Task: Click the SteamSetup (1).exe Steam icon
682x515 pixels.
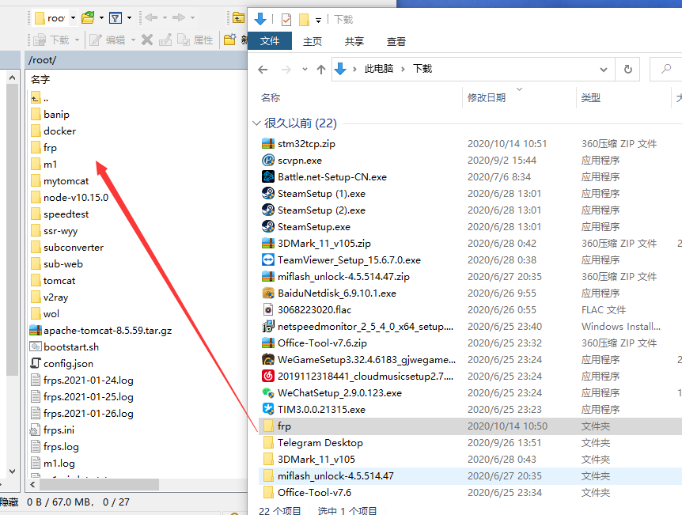Action: tap(268, 193)
